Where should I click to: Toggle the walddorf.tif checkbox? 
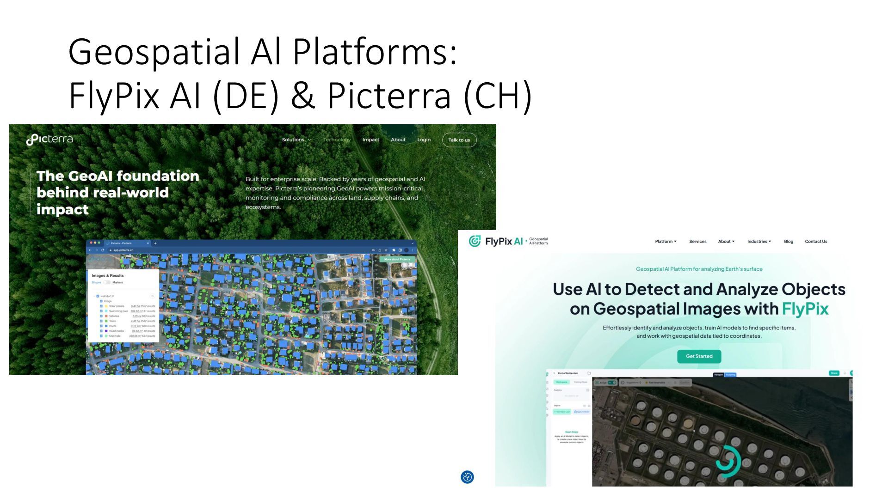pos(98,296)
